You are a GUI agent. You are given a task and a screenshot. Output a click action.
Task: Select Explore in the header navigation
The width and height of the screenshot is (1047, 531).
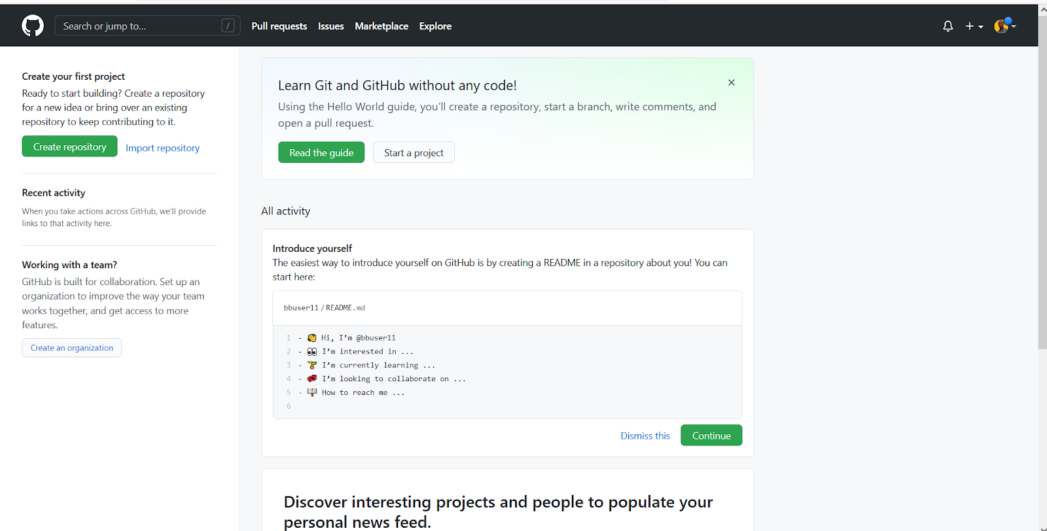click(x=435, y=26)
